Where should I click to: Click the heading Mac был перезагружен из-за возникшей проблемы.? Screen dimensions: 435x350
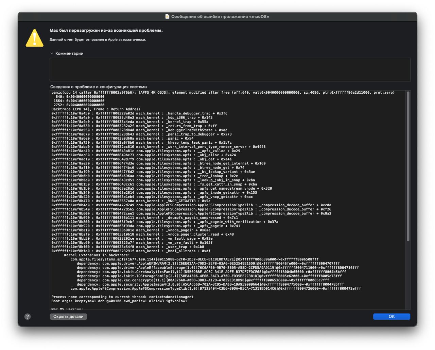pyautogui.click(x=106, y=30)
